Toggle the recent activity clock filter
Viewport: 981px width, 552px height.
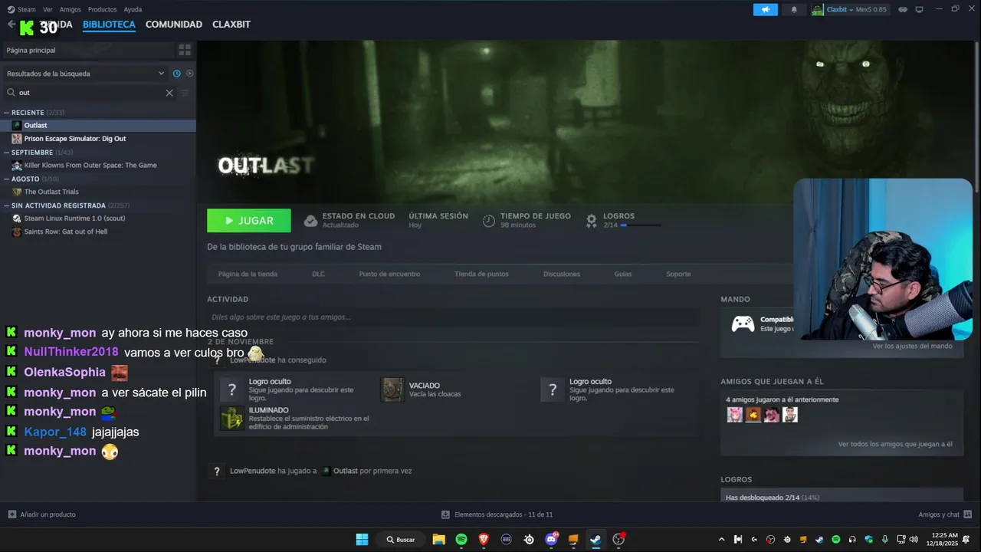(177, 74)
